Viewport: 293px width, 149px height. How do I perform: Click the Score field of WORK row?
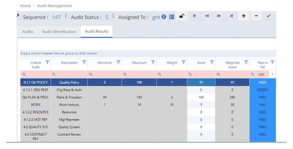pos(201,105)
